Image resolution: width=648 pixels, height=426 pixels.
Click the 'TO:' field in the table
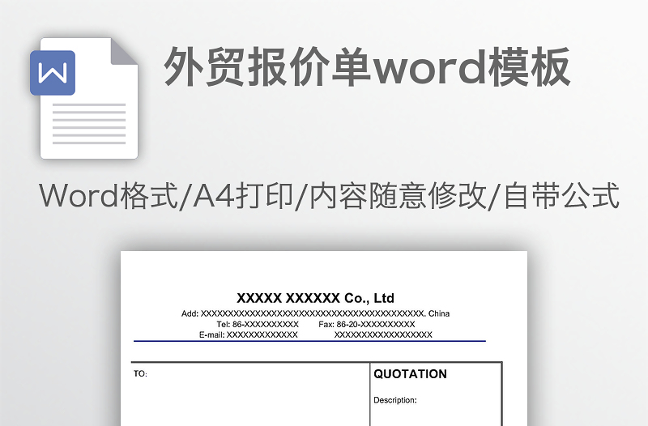coord(140,374)
